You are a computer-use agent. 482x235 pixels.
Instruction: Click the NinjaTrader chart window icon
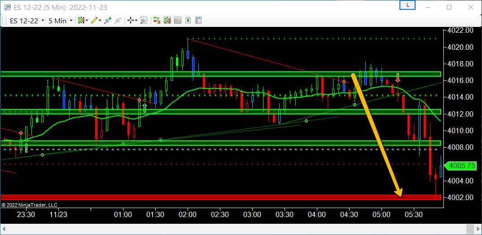[7, 7]
